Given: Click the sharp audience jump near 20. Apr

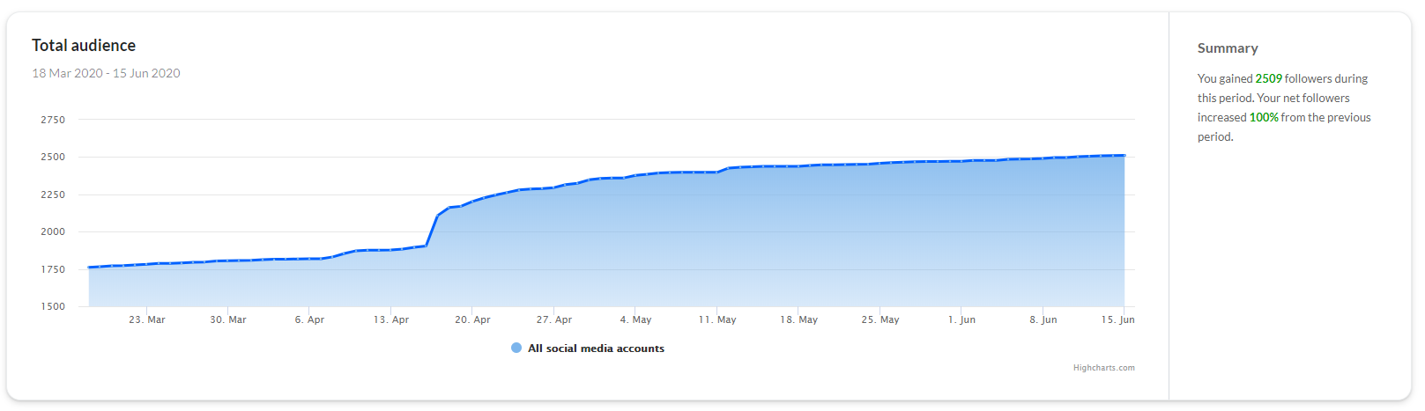Looking at the screenshot, I should point(433,230).
